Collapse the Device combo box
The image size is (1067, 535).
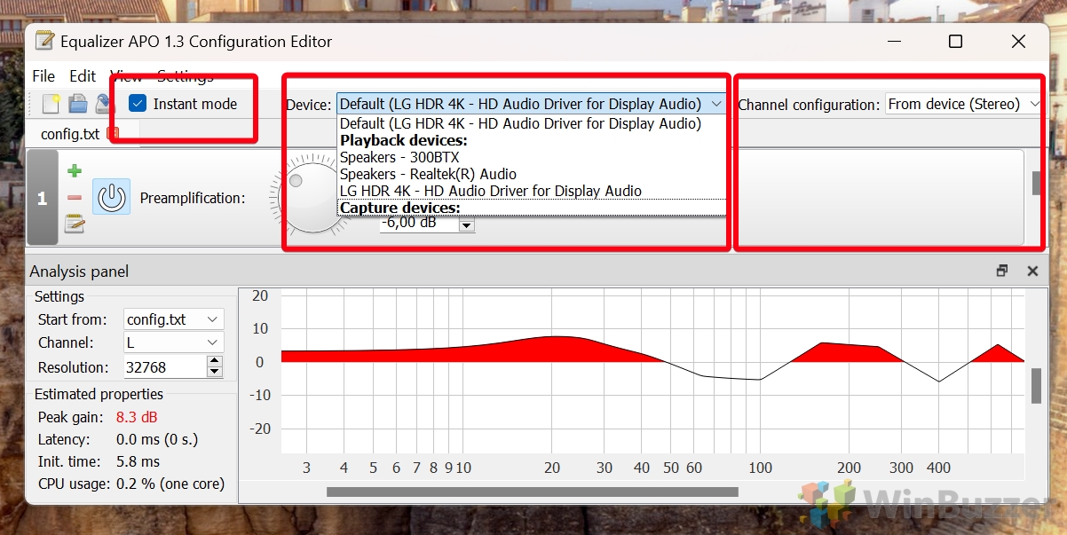click(531, 104)
